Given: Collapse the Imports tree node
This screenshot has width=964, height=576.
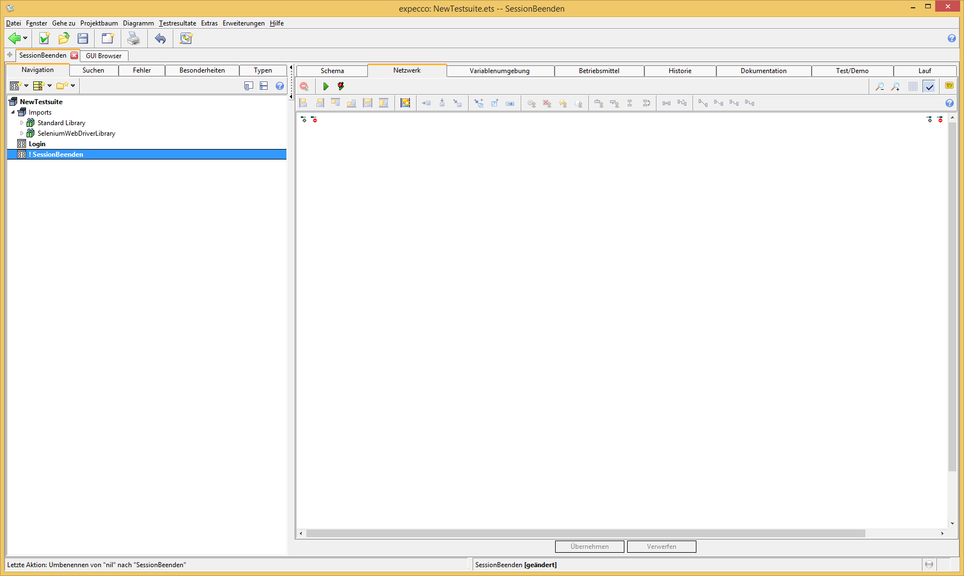Looking at the screenshot, I should click(13, 112).
